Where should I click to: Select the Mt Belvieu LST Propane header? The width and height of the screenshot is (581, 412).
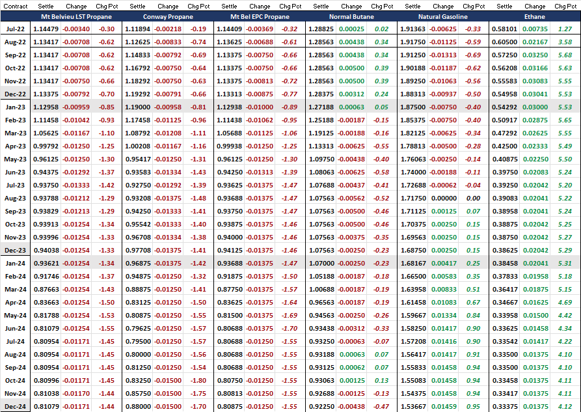(76, 17)
